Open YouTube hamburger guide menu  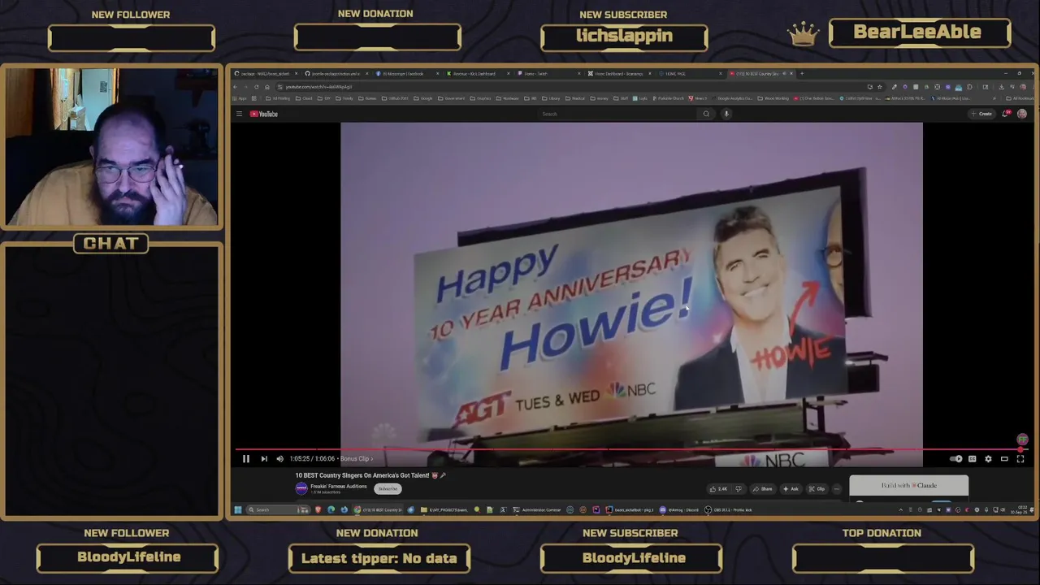(x=239, y=114)
